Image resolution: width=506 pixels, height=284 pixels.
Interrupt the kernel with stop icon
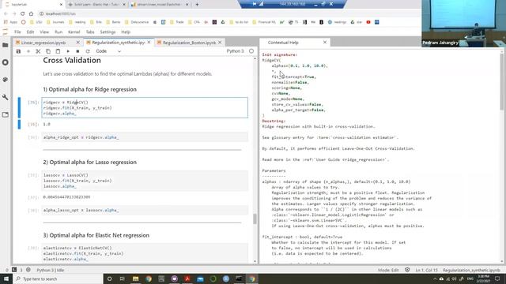tap(77, 51)
